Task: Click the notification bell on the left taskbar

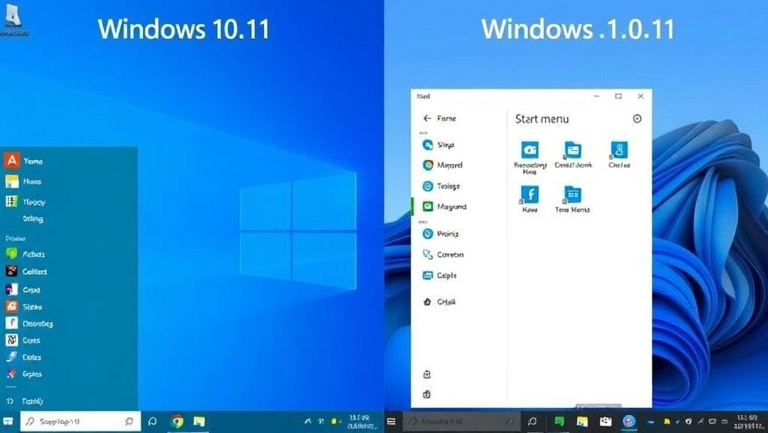Action: [x=152, y=422]
